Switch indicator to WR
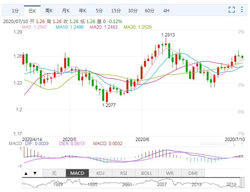Viewport: 250px width, 192px height. [170, 173]
